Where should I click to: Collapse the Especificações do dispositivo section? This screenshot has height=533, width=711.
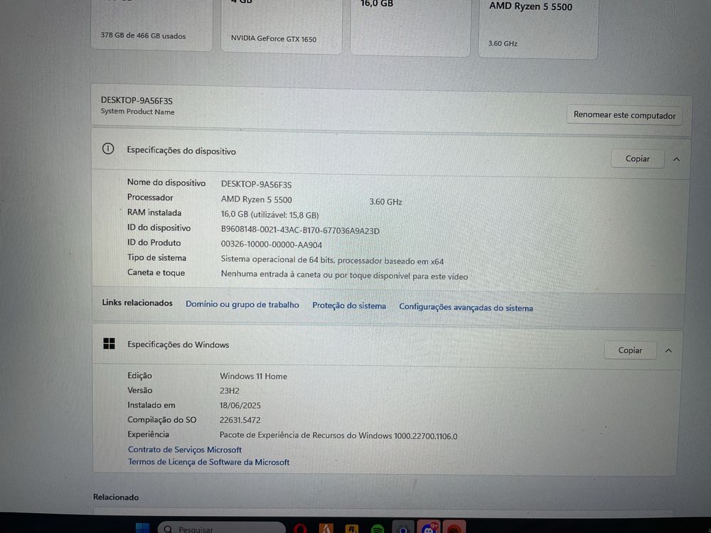676,159
